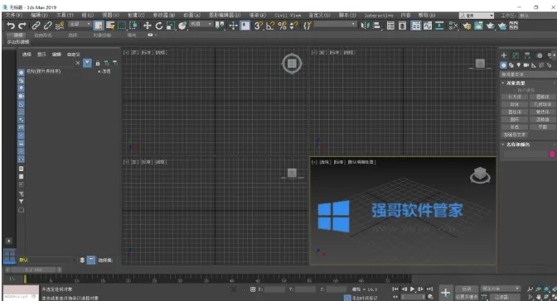
Task: Switch to the Hierarchy tab in command panel
Action: (x=527, y=55)
